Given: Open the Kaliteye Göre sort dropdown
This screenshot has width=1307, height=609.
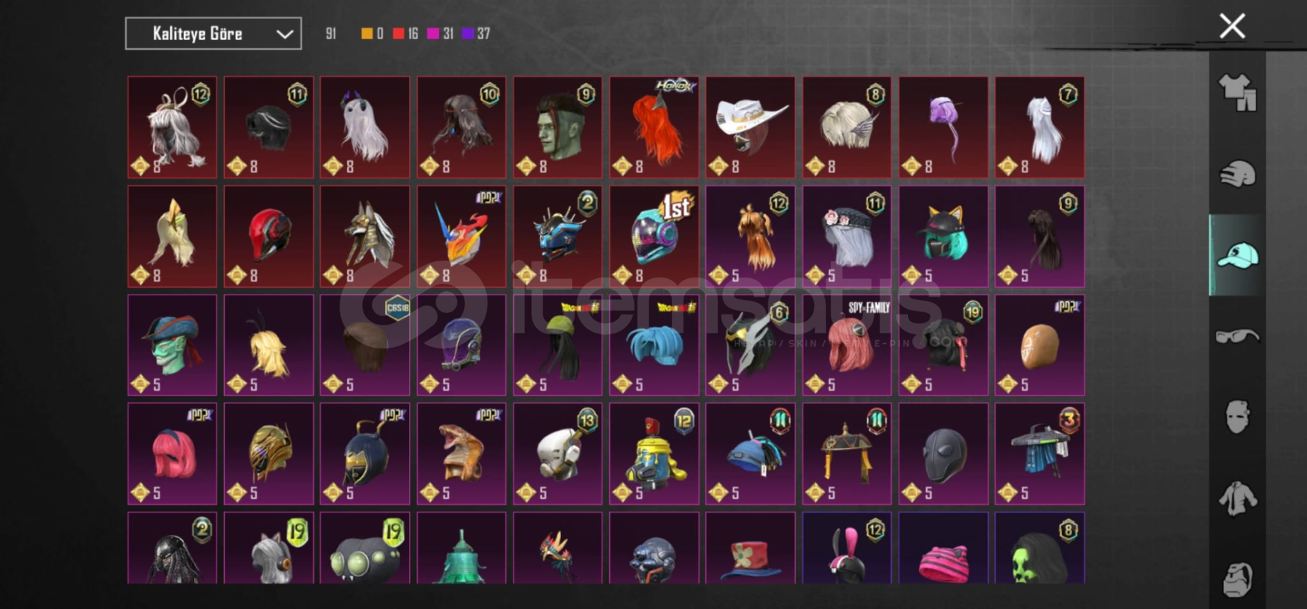Looking at the screenshot, I should click(214, 33).
